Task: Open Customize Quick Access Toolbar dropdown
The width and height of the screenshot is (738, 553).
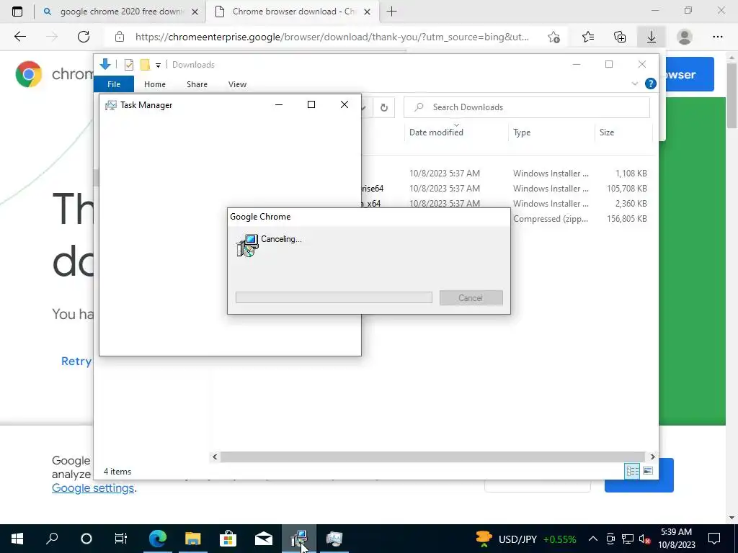Action: [x=158, y=66]
